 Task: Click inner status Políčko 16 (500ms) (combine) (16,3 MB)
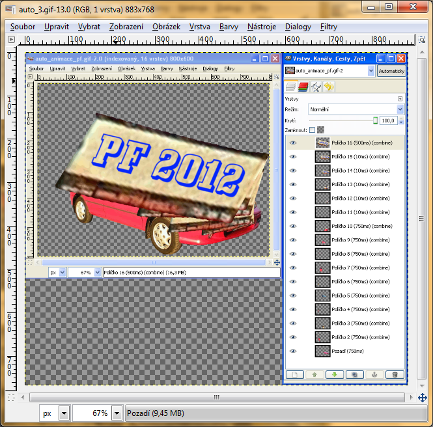[x=145, y=273]
